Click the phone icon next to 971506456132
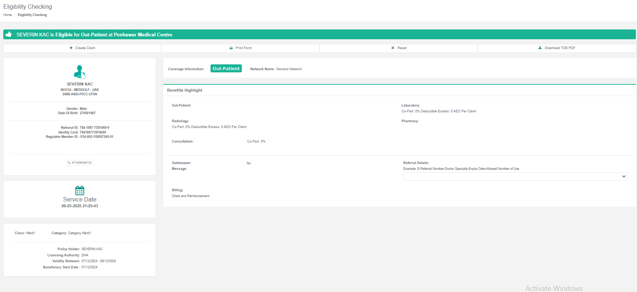The image size is (637, 292). [69, 163]
